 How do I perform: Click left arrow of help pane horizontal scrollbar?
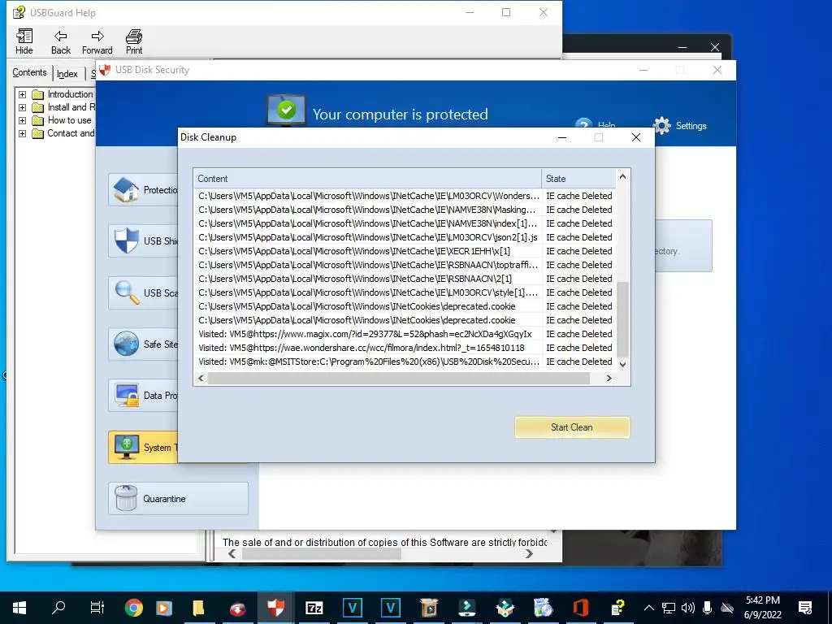click(232, 553)
